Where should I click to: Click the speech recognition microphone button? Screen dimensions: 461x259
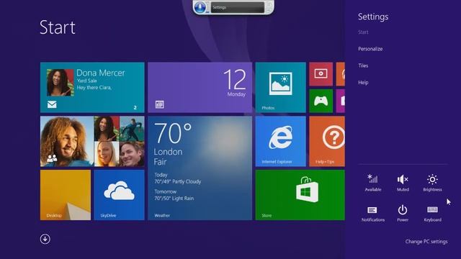coord(200,7)
